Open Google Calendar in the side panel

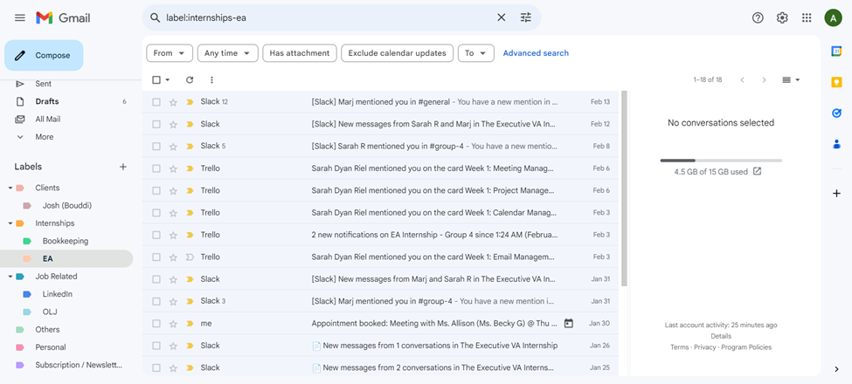click(836, 51)
